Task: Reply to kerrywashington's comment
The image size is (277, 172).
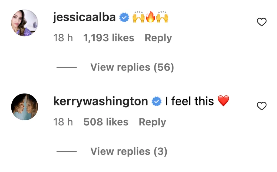Action: point(152,122)
